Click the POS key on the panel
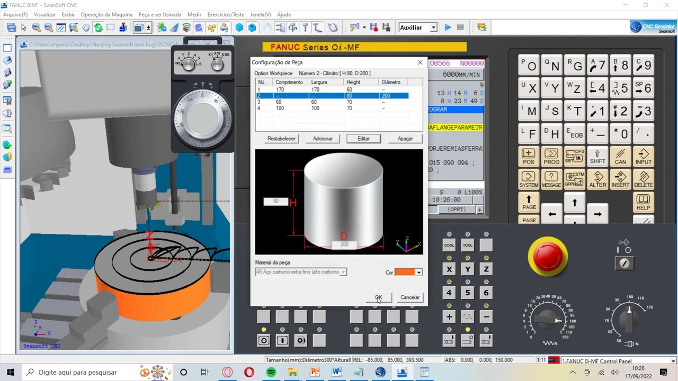678x381 pixels. pyautogui.click(x=529, y=157)
